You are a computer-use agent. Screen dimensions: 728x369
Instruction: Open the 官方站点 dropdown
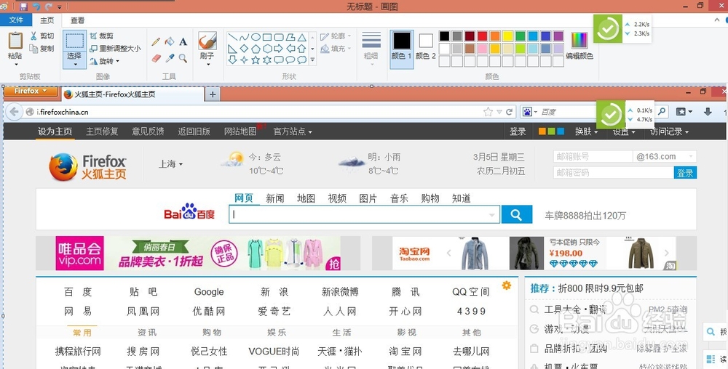[293, 131]
